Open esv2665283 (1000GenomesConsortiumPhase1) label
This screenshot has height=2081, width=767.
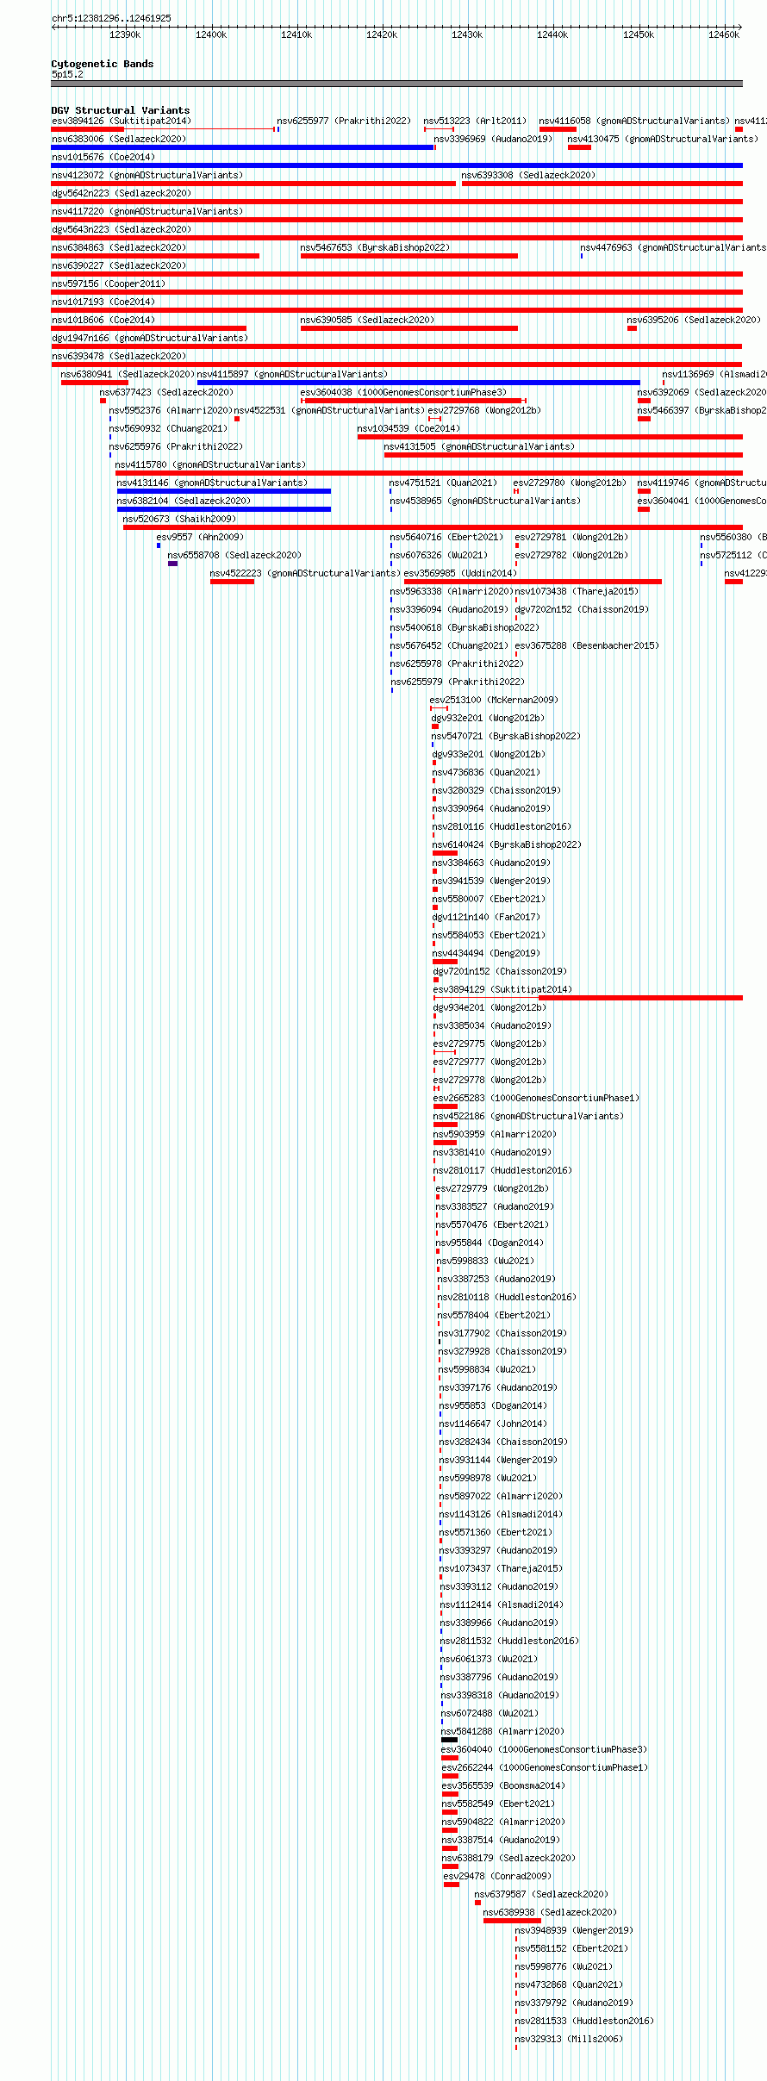(x=536, y=1098)
